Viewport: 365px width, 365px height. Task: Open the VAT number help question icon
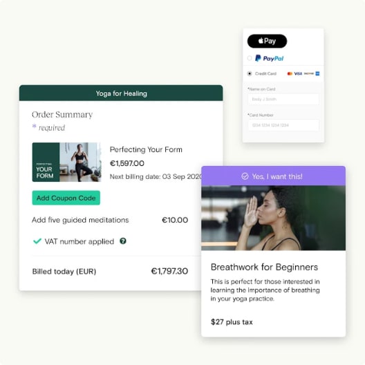click(123, 241)
